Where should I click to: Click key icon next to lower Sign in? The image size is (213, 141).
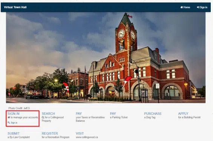pos(9,123)
